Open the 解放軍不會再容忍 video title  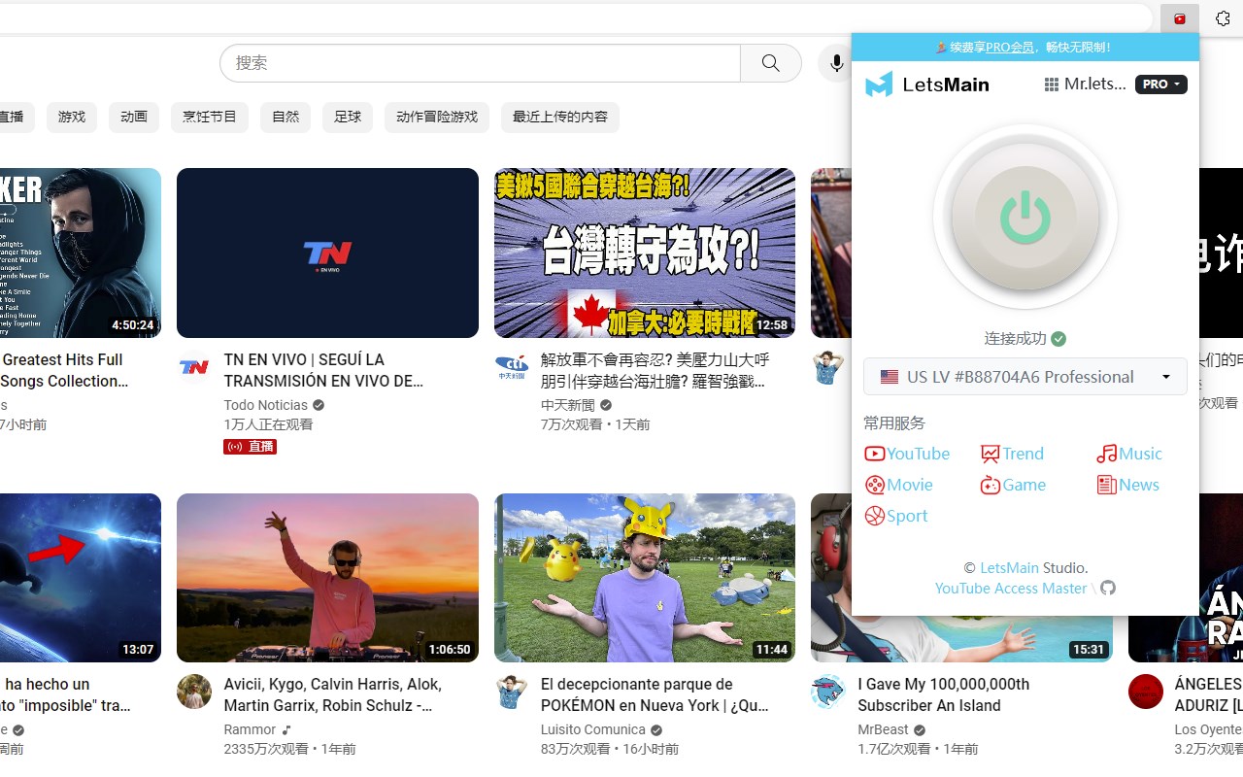[655, 370]
